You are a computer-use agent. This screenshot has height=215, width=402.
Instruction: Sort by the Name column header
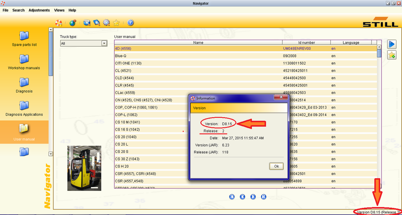tap(198, 42)
